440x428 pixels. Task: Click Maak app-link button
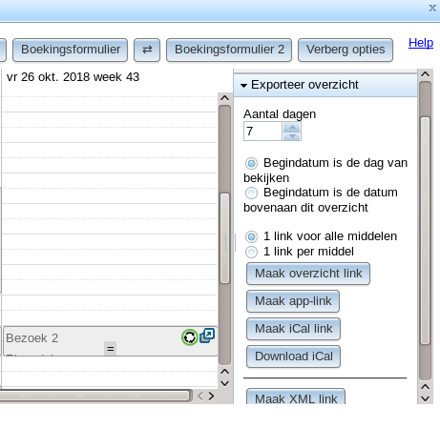tap(293, 301)
